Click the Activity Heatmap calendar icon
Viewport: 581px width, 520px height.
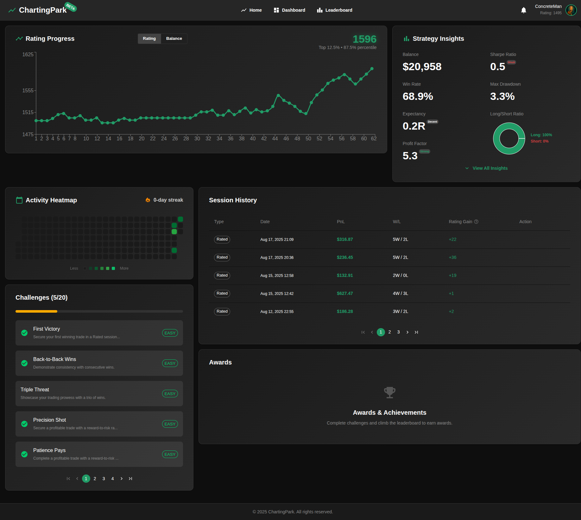[19, 200]
